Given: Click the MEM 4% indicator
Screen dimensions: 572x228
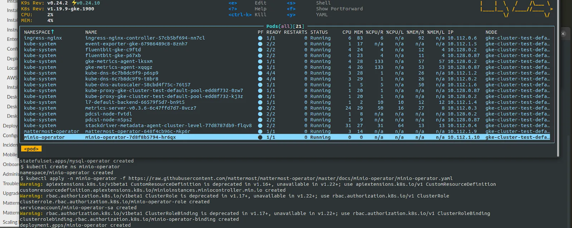Looking at the screenshot, I should coord(37,20).
